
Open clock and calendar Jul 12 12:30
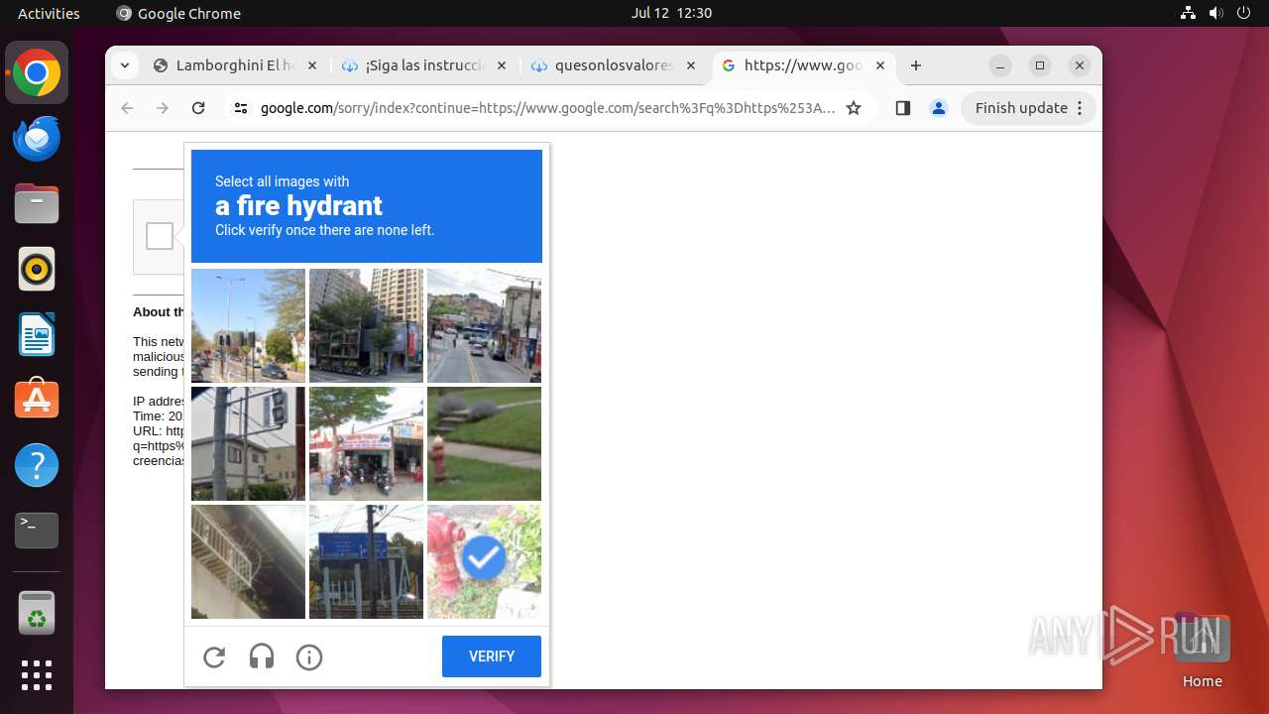coord(671,13)
